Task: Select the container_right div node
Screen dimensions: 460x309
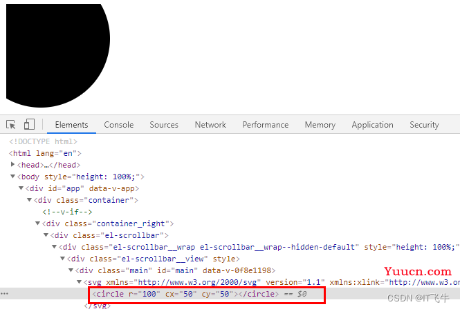Action: [108, 223]
